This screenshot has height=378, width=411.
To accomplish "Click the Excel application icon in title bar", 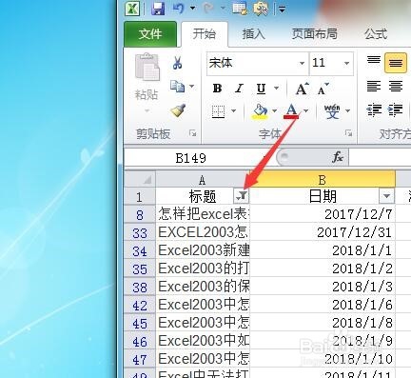I will point(132,9).
